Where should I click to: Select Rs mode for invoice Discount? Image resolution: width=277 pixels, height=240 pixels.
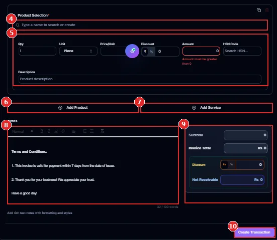click(224, 164)
